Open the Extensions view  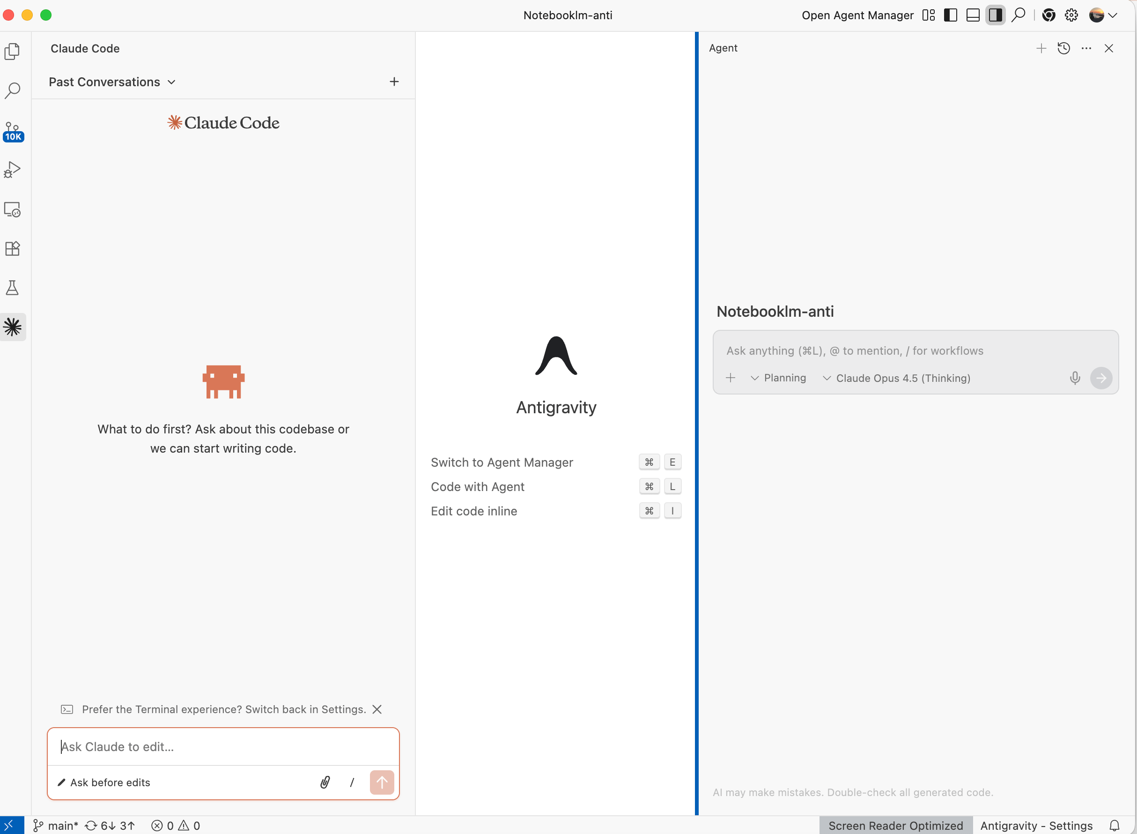coord(13,248)
